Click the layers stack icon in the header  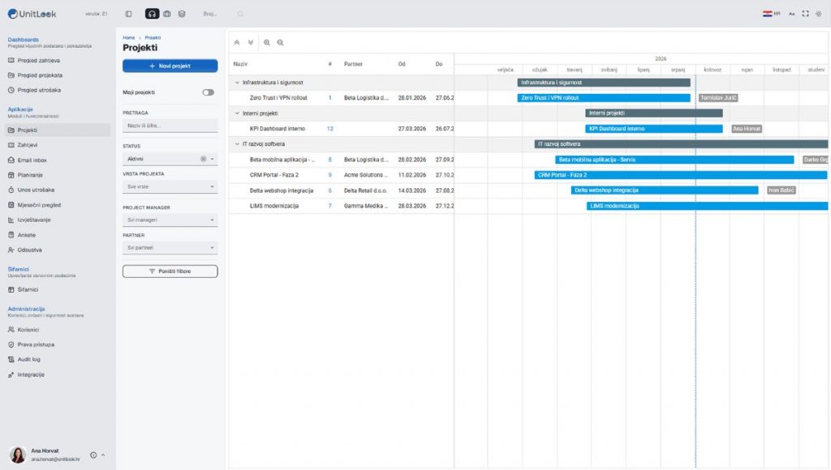(x=182, y=14)
